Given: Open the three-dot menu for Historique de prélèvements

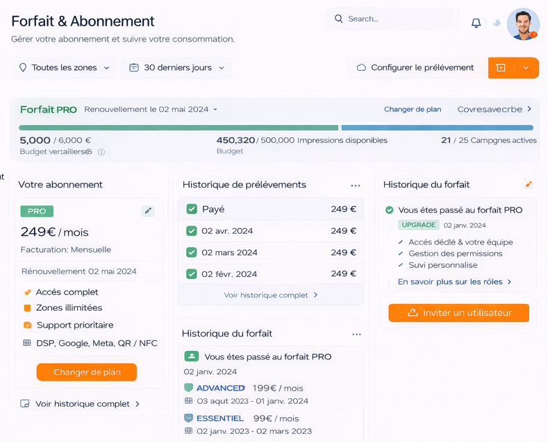Looking at the screenshot, I should point(356,186).
